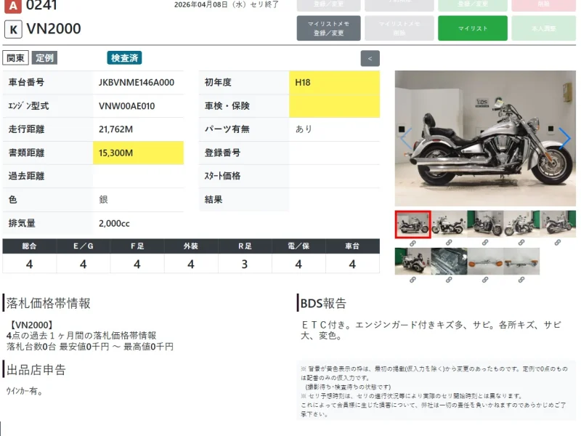Click the 関東 region tag
Image resolution: width=581 pixels, height=436 pixels.
pyautogui.click(x=15, y=58)
